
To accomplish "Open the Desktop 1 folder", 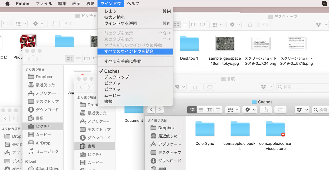I will (x=189, y=43).
